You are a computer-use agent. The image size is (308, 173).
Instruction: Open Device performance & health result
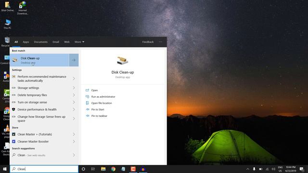(x=44, y=110)
